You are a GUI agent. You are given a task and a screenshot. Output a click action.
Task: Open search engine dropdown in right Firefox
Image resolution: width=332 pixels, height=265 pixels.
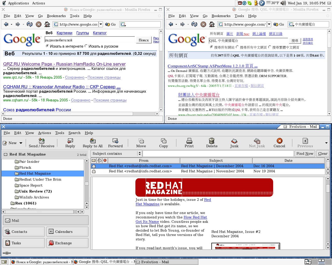point(292,24)
